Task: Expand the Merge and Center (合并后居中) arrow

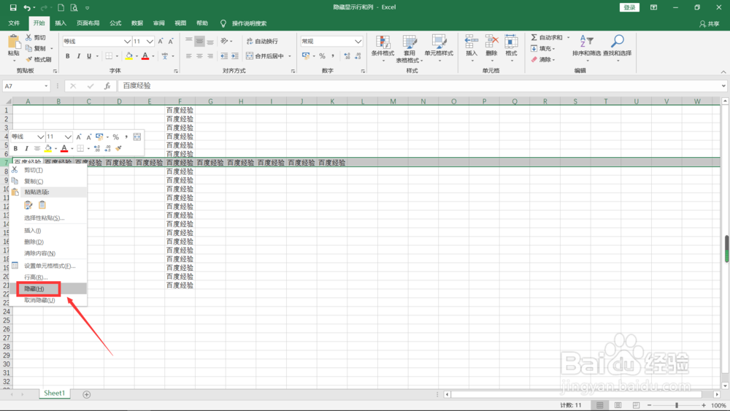Action: pos(290,56)
